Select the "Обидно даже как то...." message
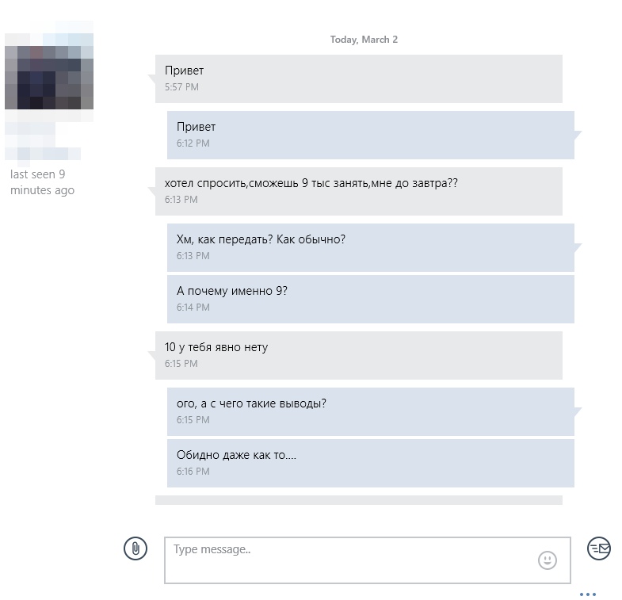Viewport: 622px width, 600px height. click(x=370, y=463)
